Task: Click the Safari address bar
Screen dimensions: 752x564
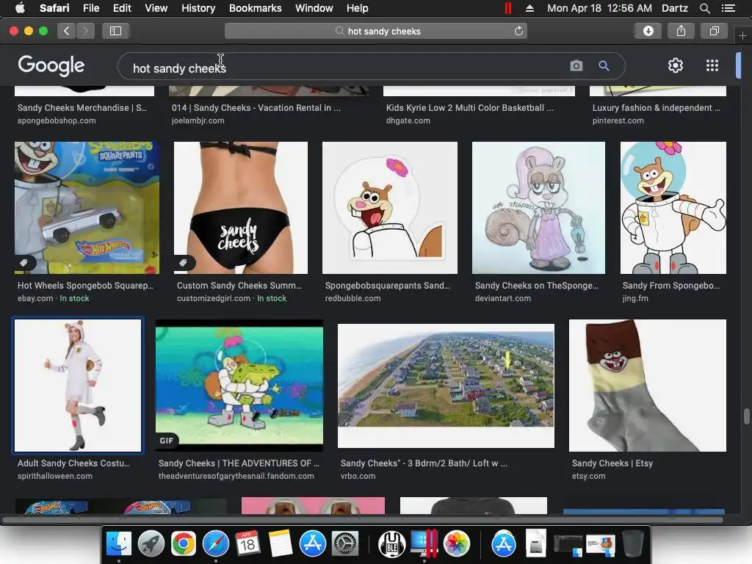Action: coord(376,31)
